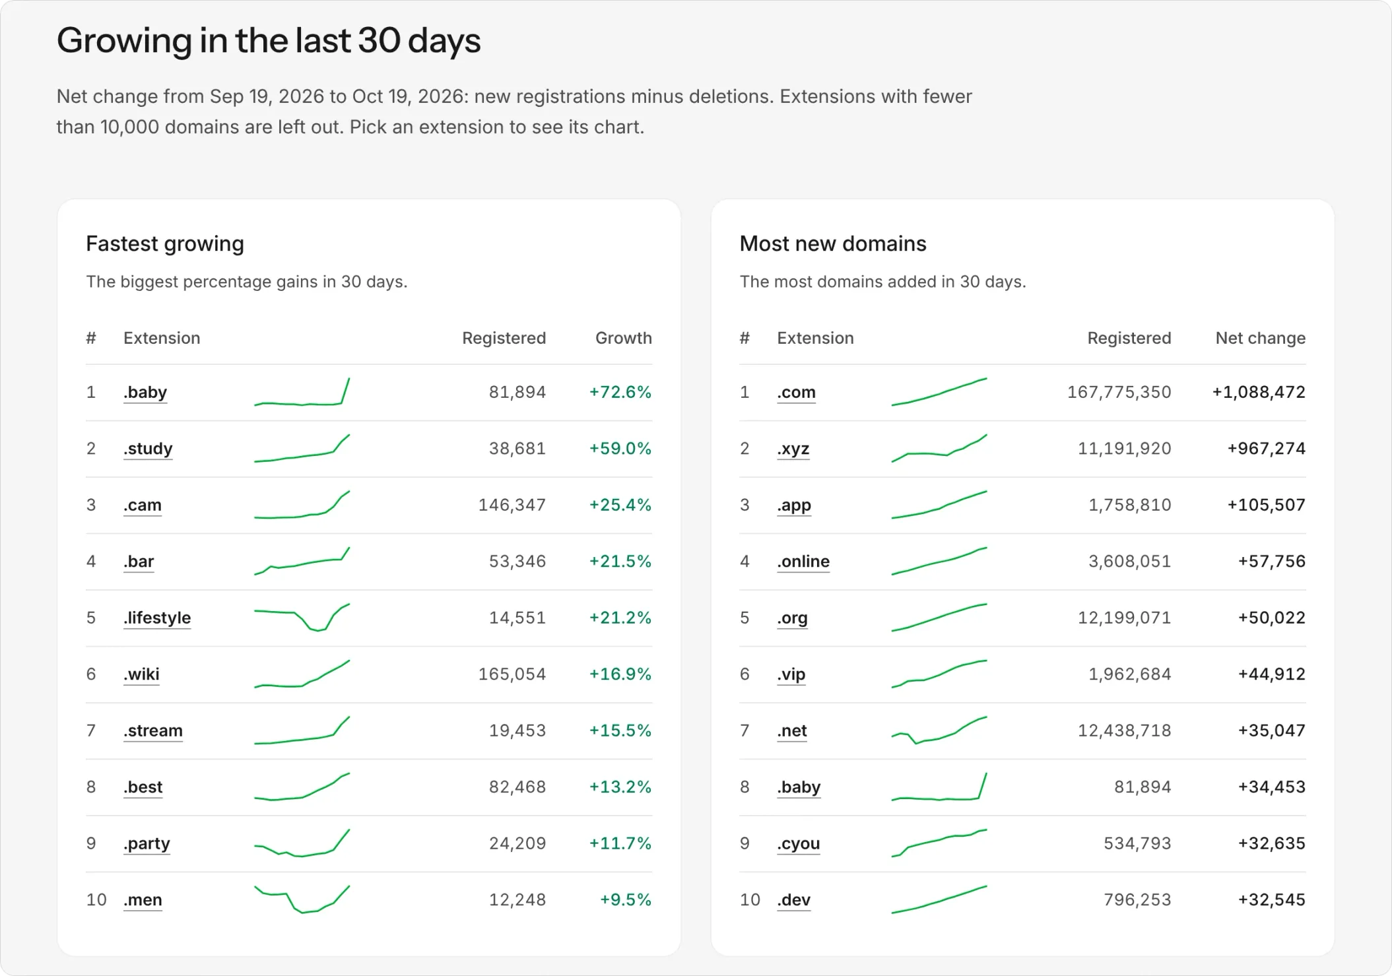The height and width of the screenshot is (976, 1392).
Task: Click the .party extension link
Action: (x=147, y=844)
